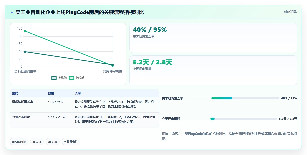Click the summary paragraph starting 用同一家客户
Image resolution: width=307 pixels, height=155 pixels.
point(229,136)
